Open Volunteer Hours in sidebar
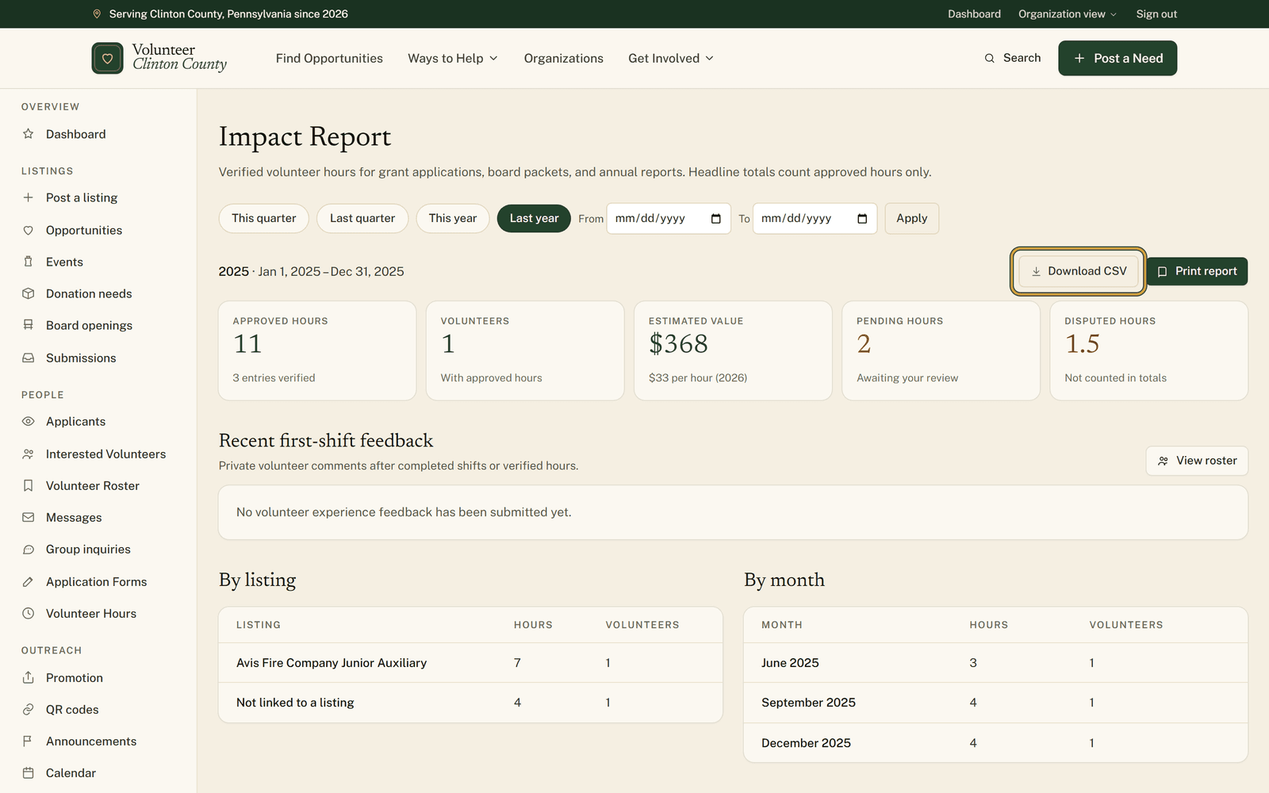This screenshot has height=793, width=1269. click(x=91, y=613)
